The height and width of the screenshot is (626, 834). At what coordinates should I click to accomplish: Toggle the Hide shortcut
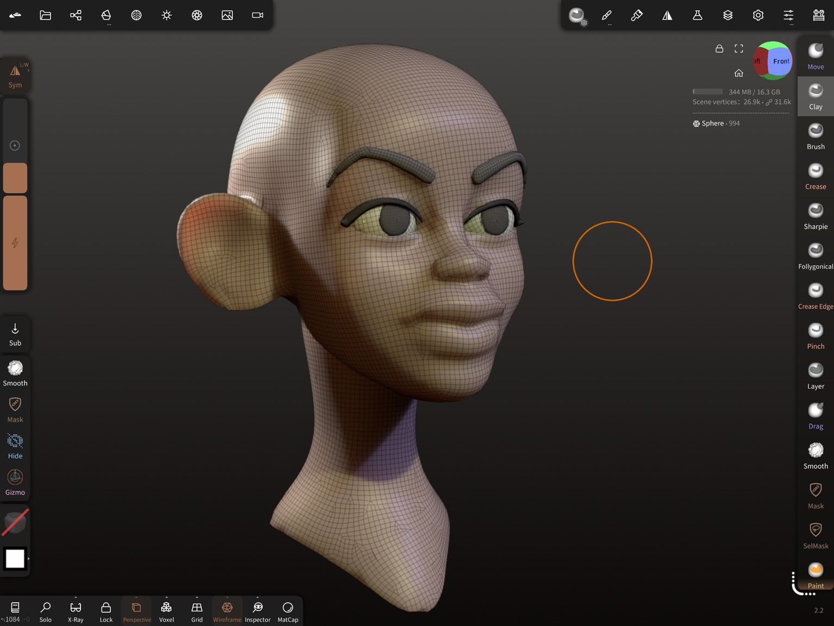click(15, 446)
